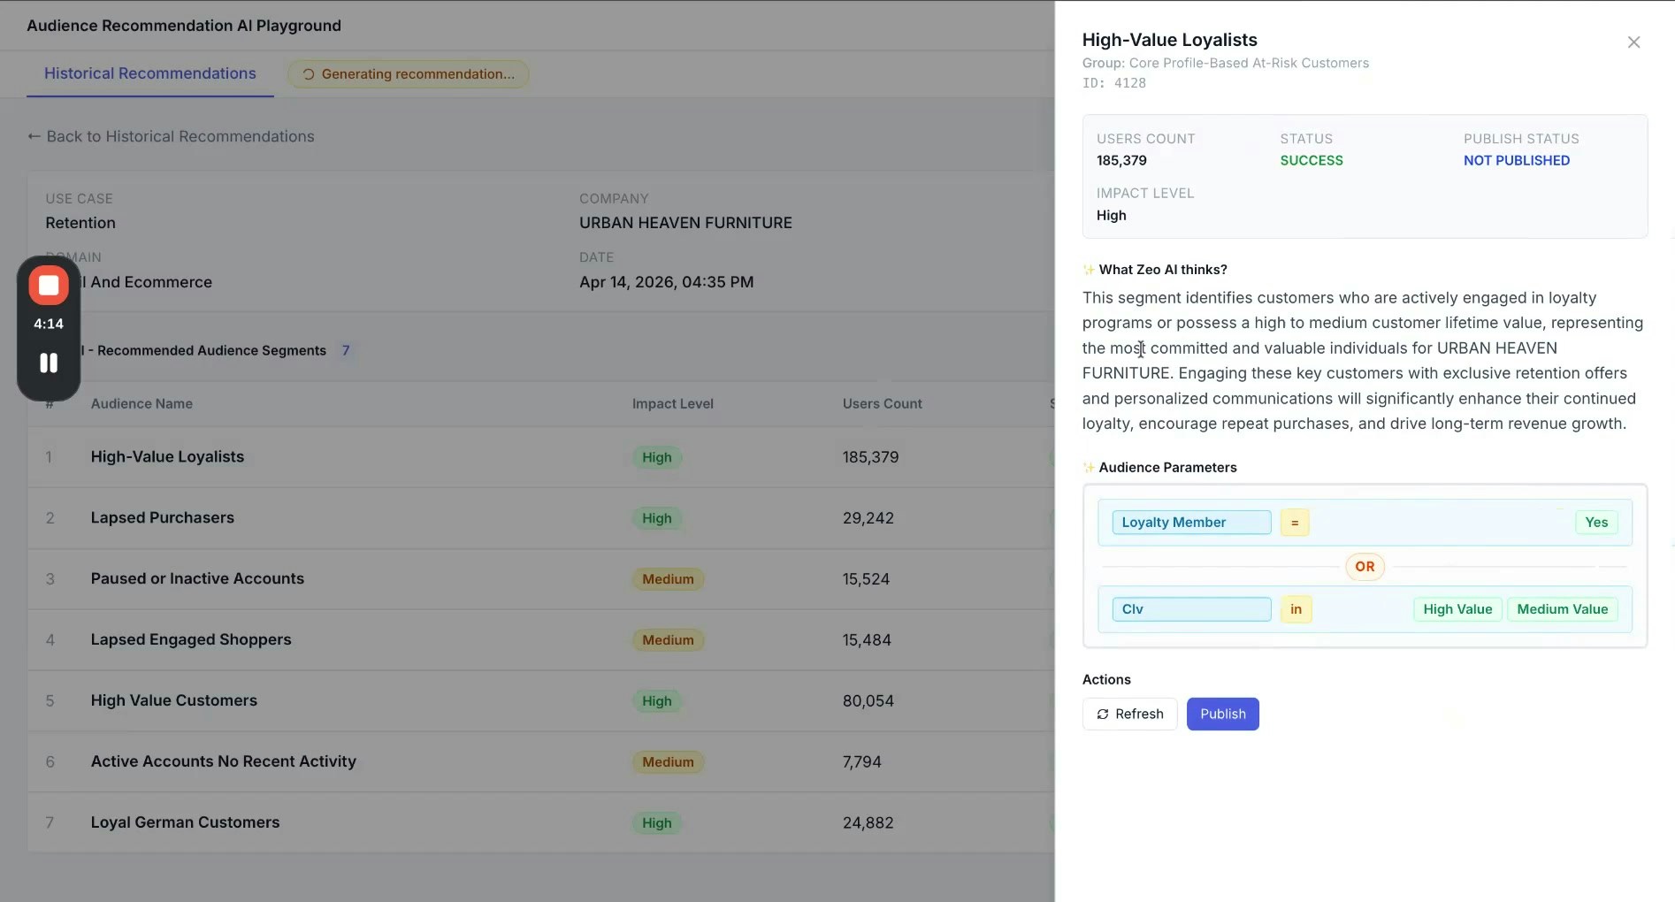Click the Clv parameter field

(1190, 609)
